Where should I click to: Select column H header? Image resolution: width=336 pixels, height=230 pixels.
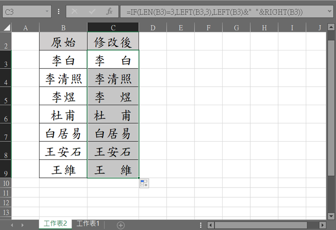264,28
